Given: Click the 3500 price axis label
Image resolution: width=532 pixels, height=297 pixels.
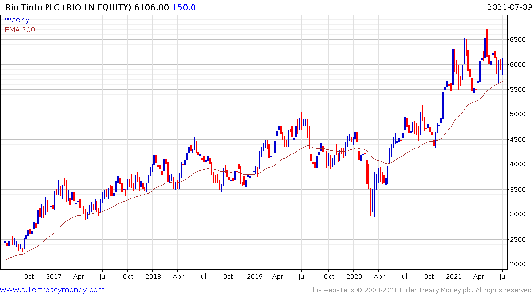Looking at the screenshot, I should [x=518, y=190].
